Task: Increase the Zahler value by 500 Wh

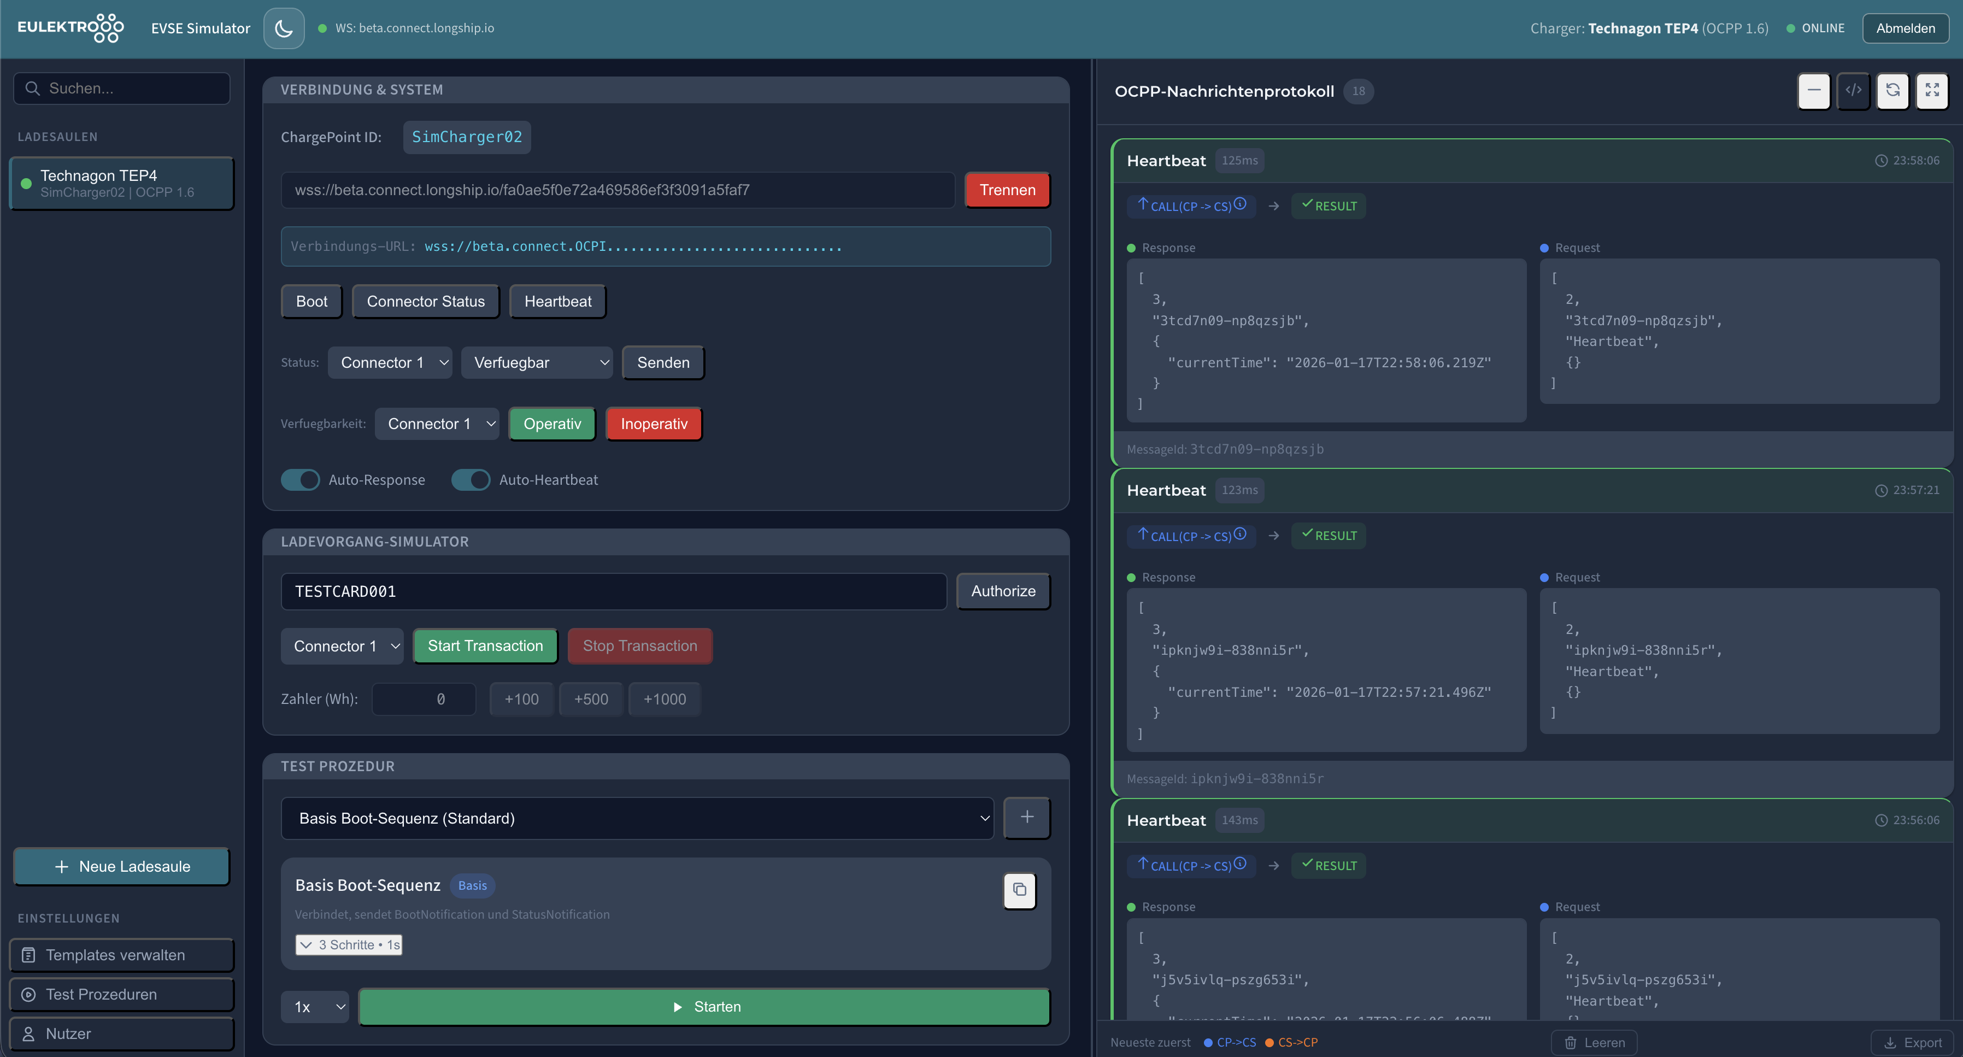Action: click(x=591, y=699)
